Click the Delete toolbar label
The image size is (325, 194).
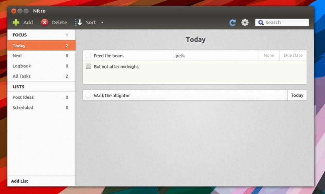(x=59, y=23)
